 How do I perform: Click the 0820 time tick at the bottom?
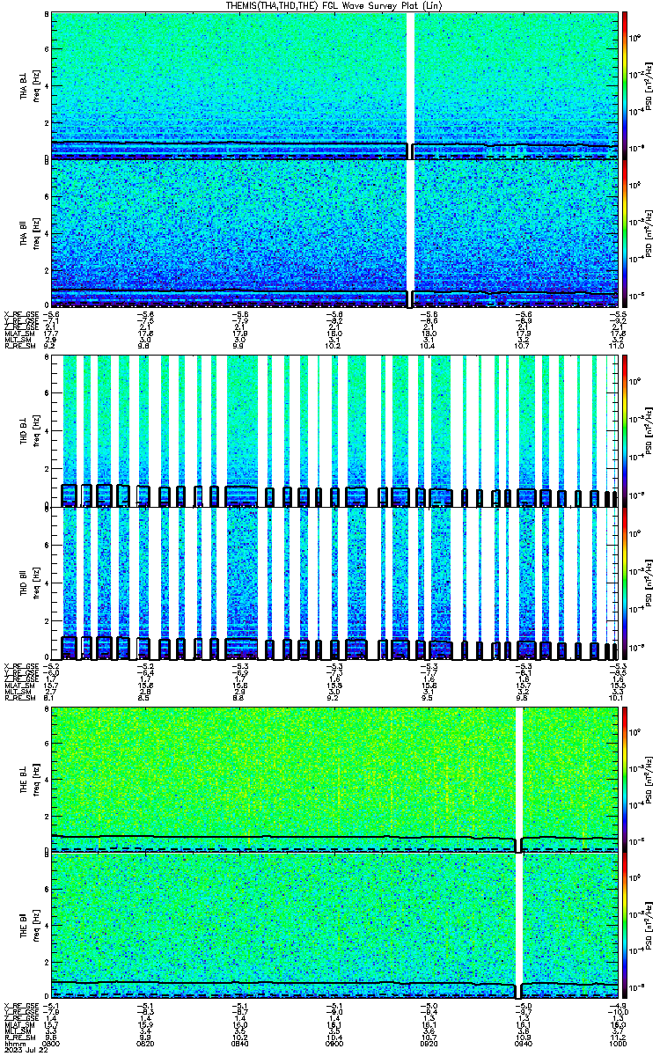pos(146,1044)
